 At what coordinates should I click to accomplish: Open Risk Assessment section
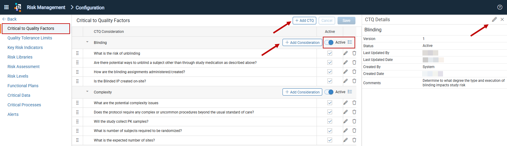(24, 67)
